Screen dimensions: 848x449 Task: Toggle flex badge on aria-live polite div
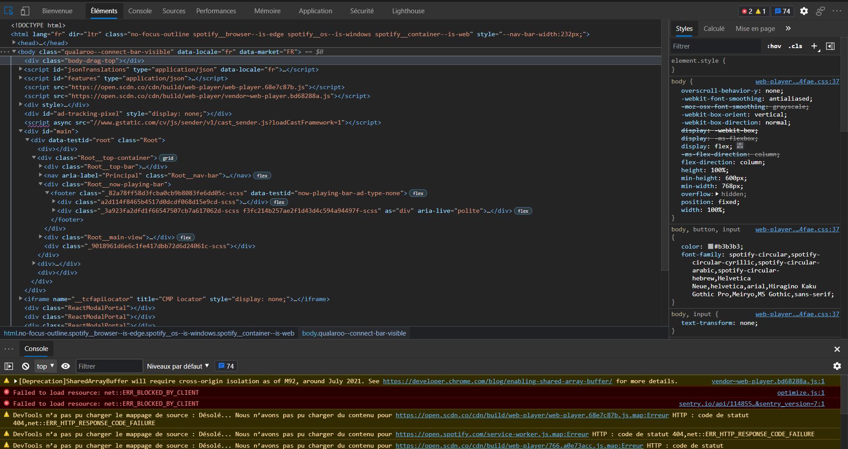(523, 211)
